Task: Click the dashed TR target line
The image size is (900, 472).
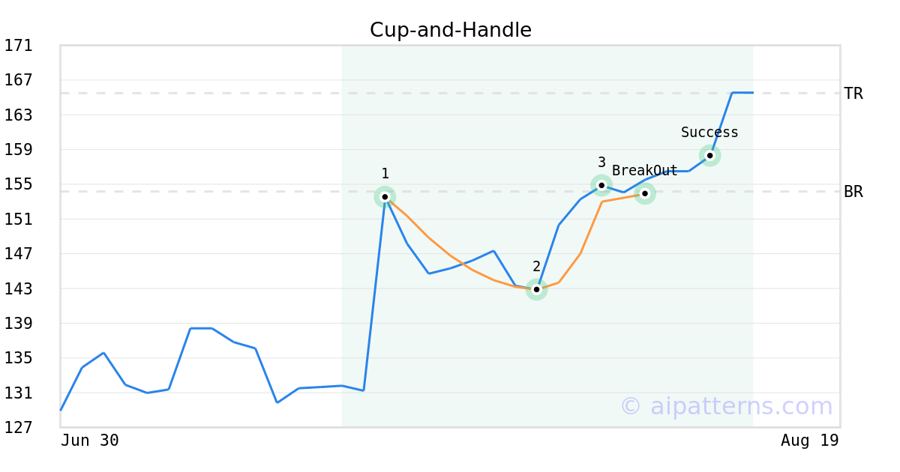Action: pos(450,93)
